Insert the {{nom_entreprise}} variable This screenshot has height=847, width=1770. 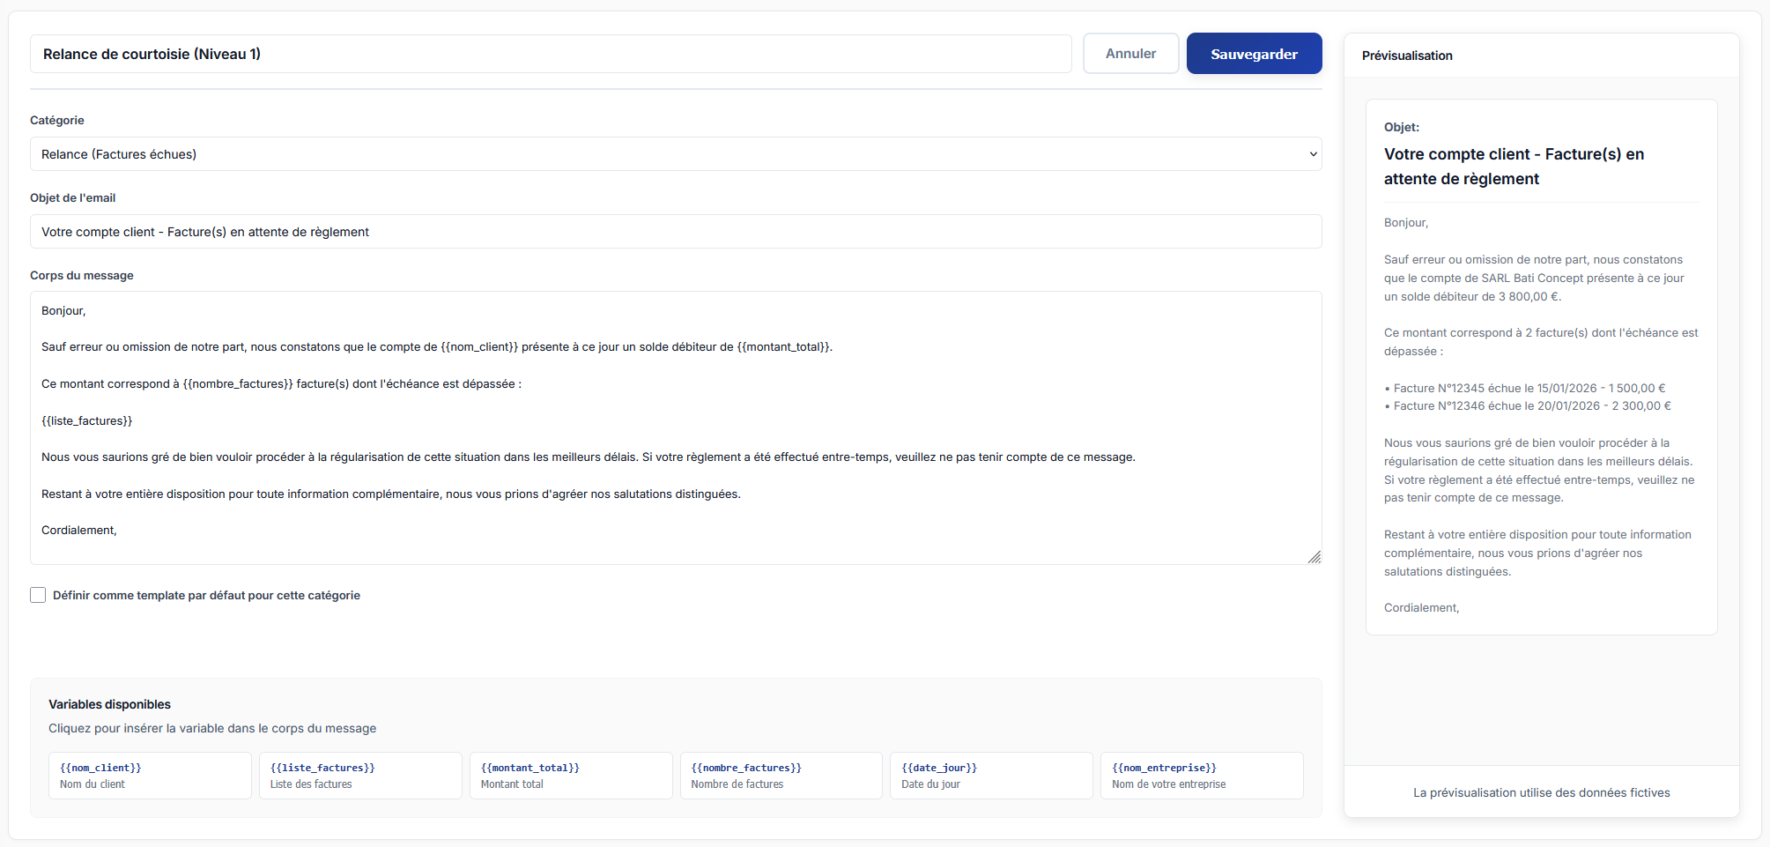click(1202, 776)
